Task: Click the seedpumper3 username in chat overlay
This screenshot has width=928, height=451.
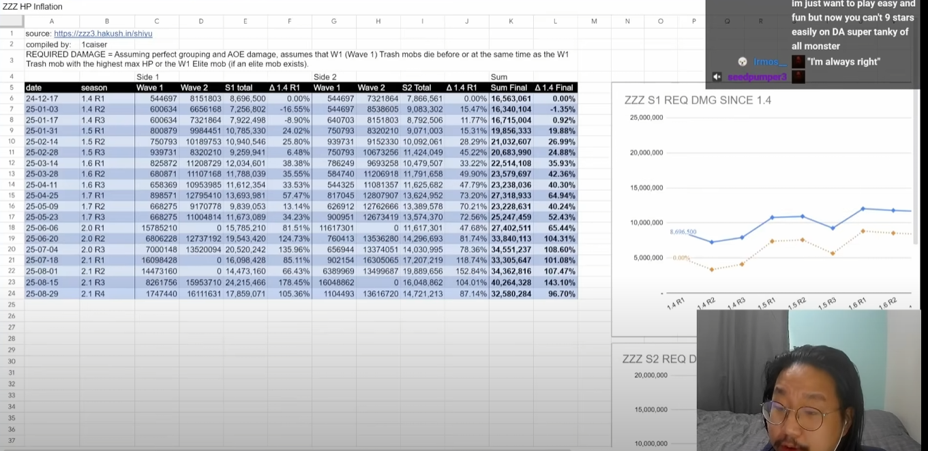Action: click(x=757, y=77)
